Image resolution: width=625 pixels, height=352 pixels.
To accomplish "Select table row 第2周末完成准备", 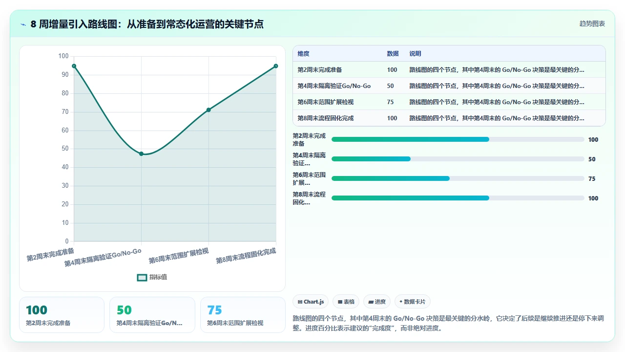I will [x=449, y=70].
